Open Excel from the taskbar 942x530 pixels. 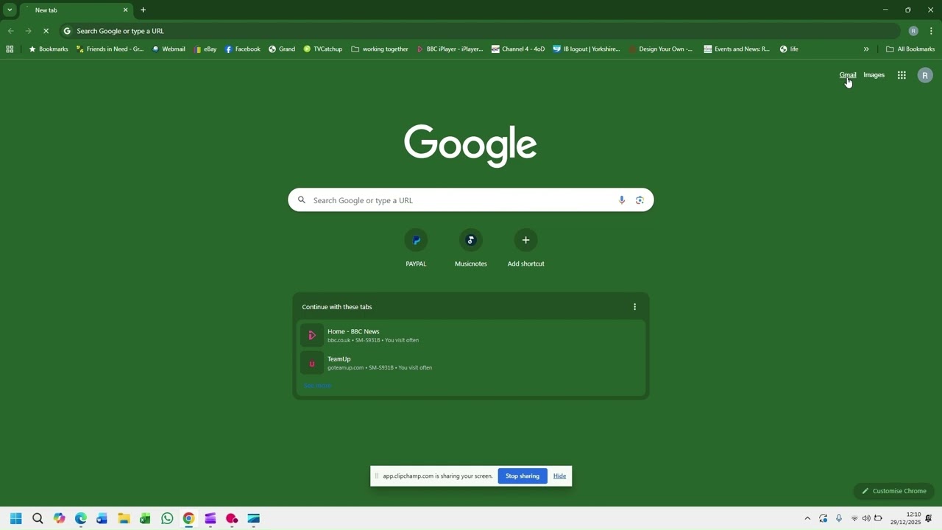(x=145, y=519)
